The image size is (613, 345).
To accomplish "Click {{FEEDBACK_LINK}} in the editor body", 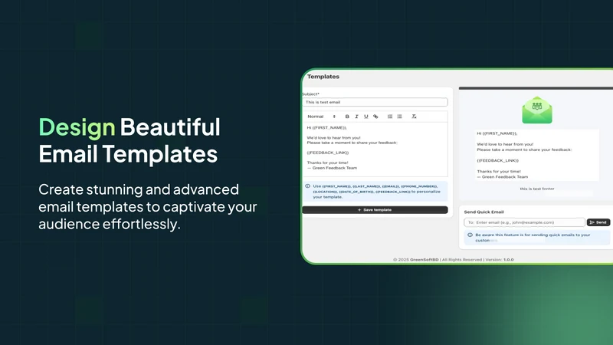I will pyautogui.click(x=328, y=153).
